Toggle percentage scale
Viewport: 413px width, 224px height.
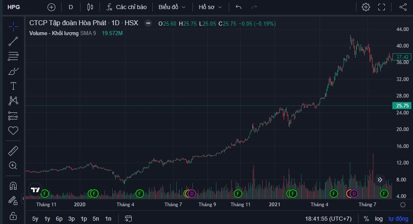coord(366,219)
